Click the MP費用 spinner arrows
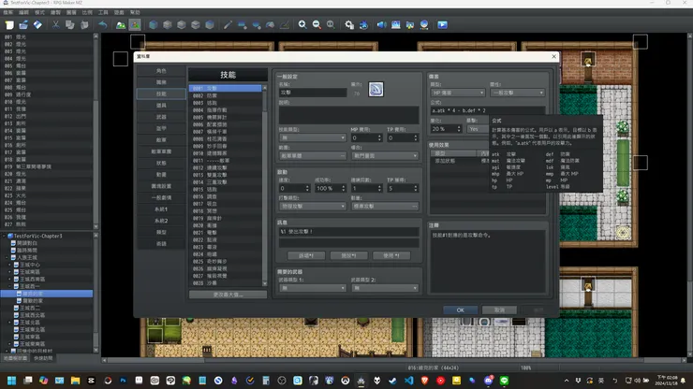This screenshot has height=389, width=693. pos(379,137)
